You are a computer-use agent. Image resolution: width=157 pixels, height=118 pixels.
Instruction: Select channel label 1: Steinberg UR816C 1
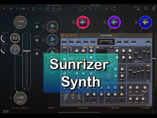coord(20,108)
